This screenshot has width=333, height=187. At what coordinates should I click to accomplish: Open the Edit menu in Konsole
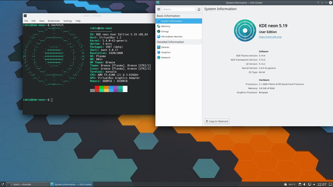(x=34, y=21)
